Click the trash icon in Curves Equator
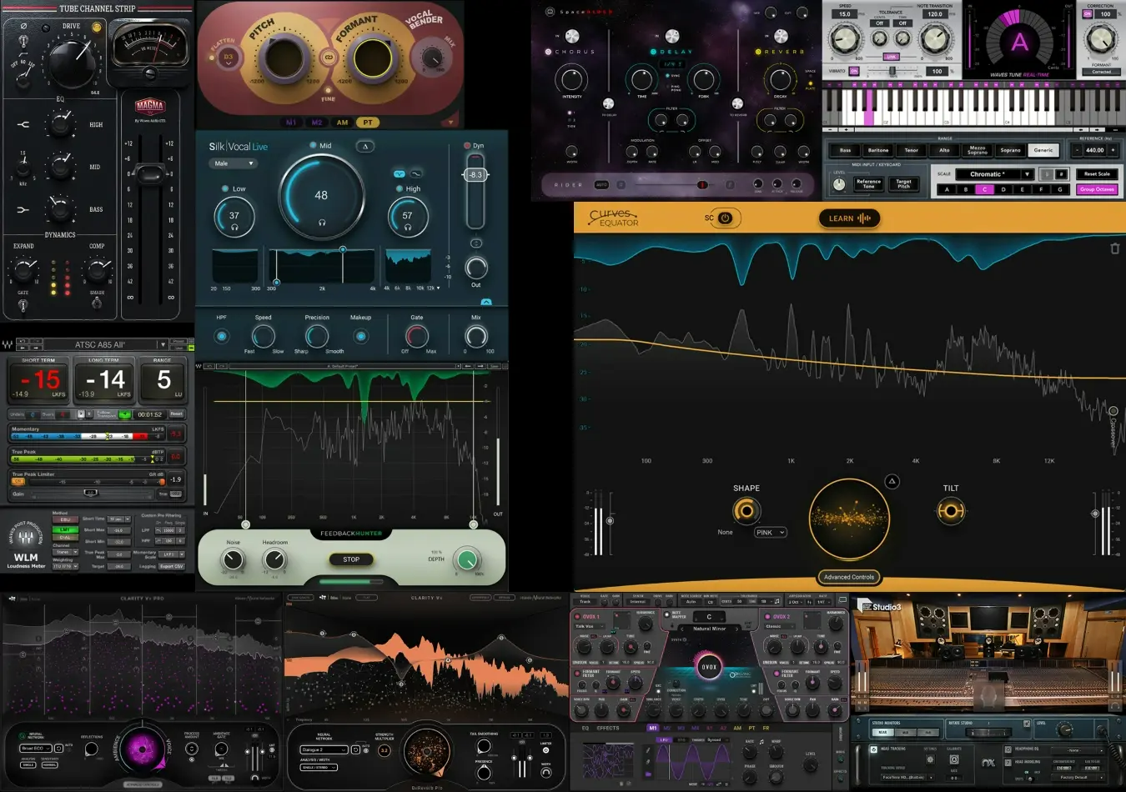 (1114, 248)
